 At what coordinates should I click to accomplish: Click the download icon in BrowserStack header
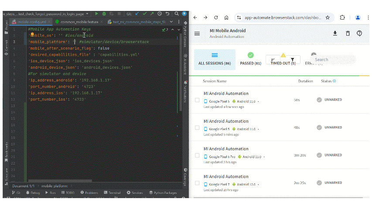coord(335,34)
